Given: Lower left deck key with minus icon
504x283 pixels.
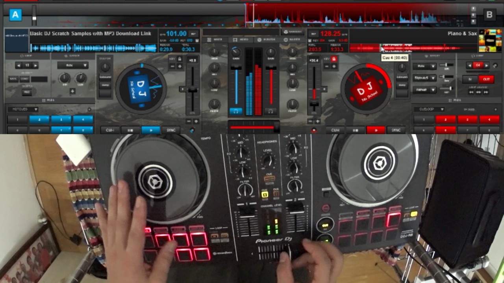Looking at the screenshot, I should pos(173,66).
